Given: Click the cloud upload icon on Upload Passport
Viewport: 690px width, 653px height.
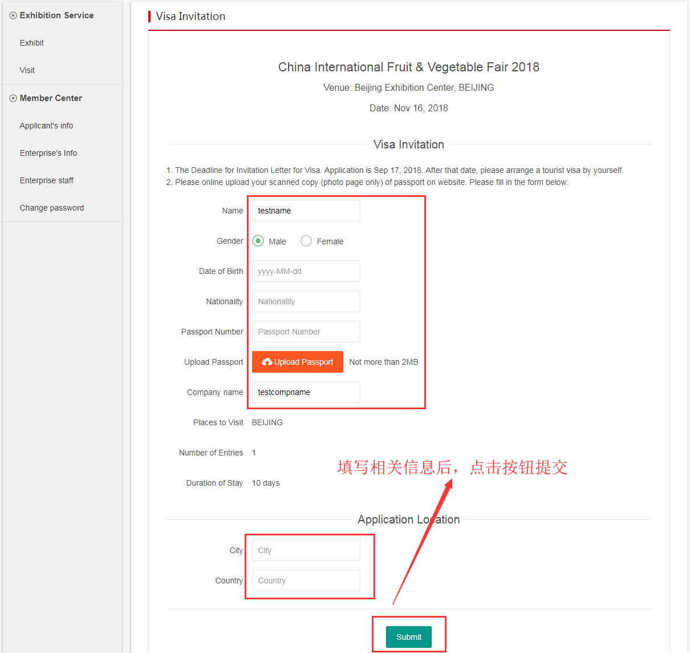Looking at the screenshot, I should coord(267,362).
